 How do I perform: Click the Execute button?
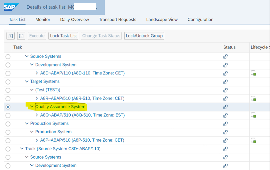pyautogui.click(x=37, y=36)
